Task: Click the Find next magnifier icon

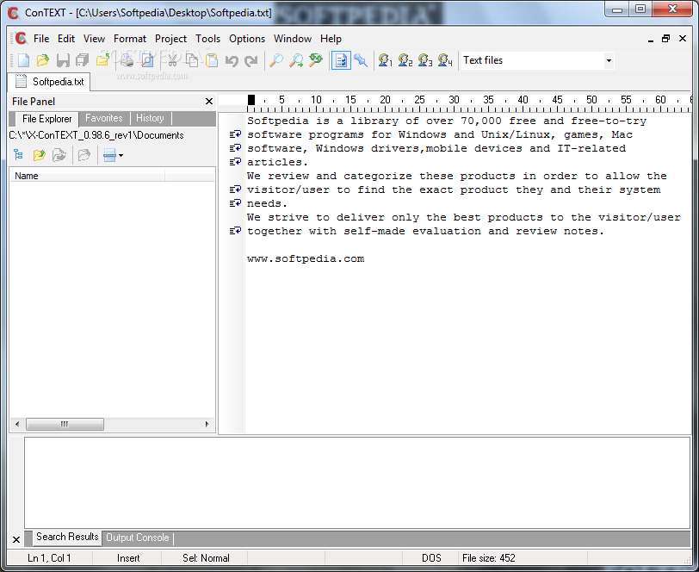Action: click(x=296, y=60)
